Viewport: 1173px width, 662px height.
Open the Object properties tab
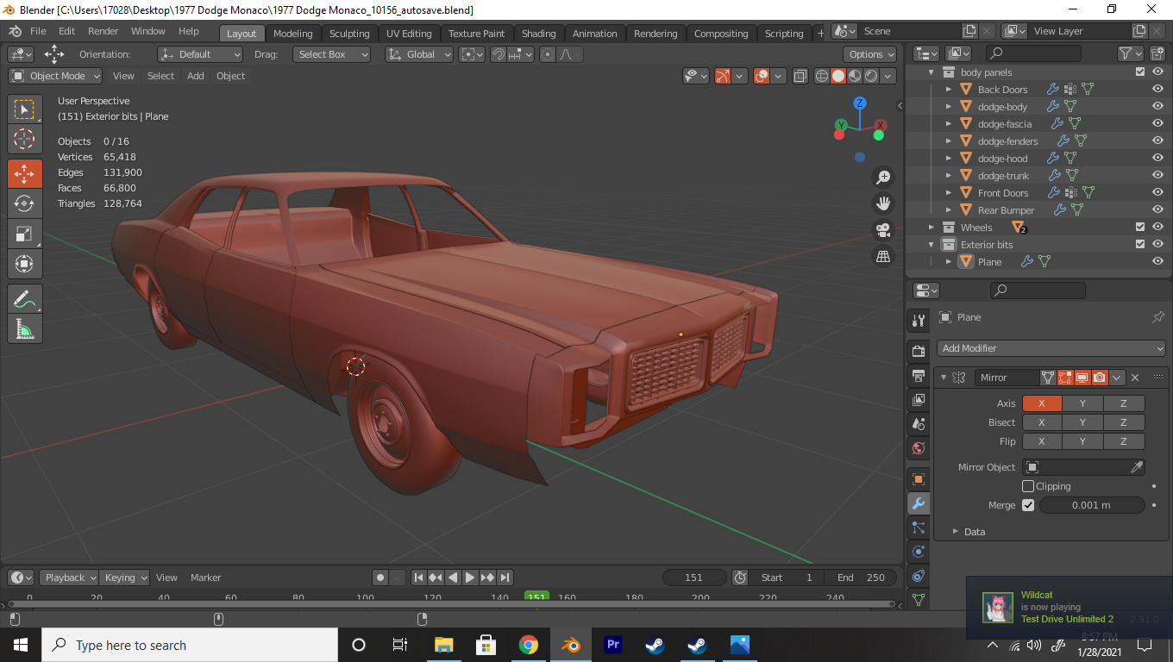click(919, 479)
